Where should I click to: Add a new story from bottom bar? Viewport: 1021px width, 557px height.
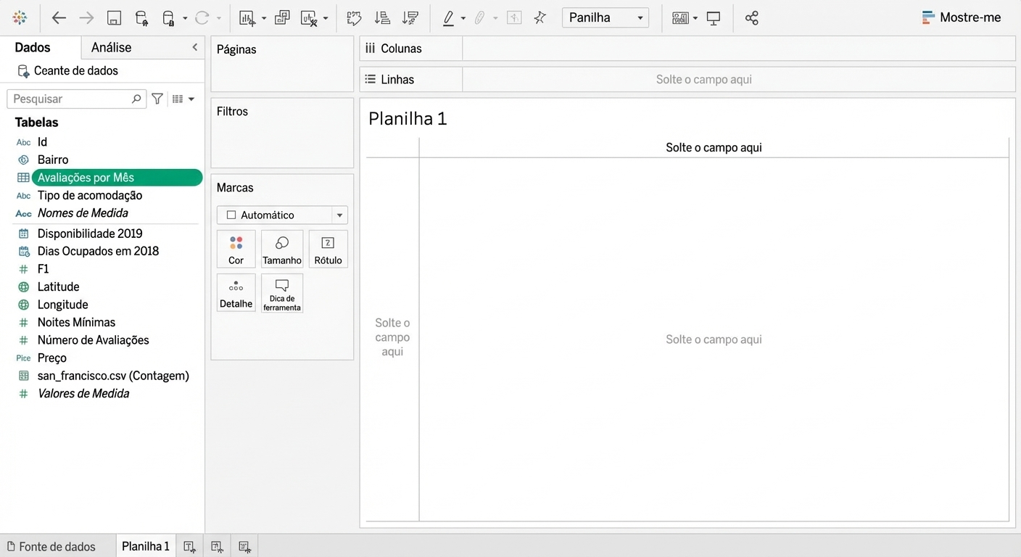(244, 547)
